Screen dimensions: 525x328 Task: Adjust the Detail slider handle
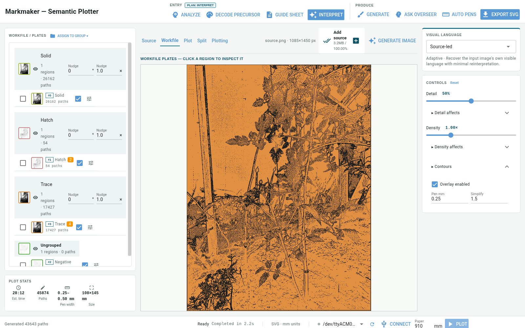471,101
